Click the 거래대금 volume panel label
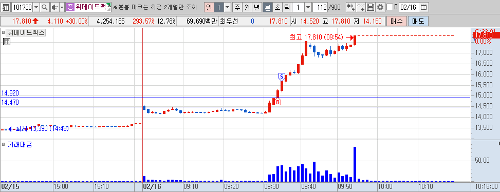The width and height of the screenshot is (500, 192). click(x=20, y=145)
